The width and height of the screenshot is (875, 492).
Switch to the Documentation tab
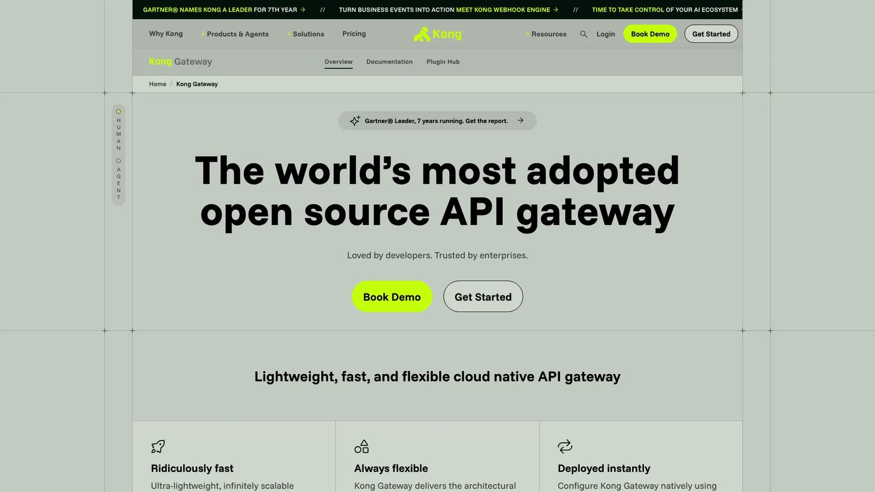pyautogui.click(x=390, y=62)
